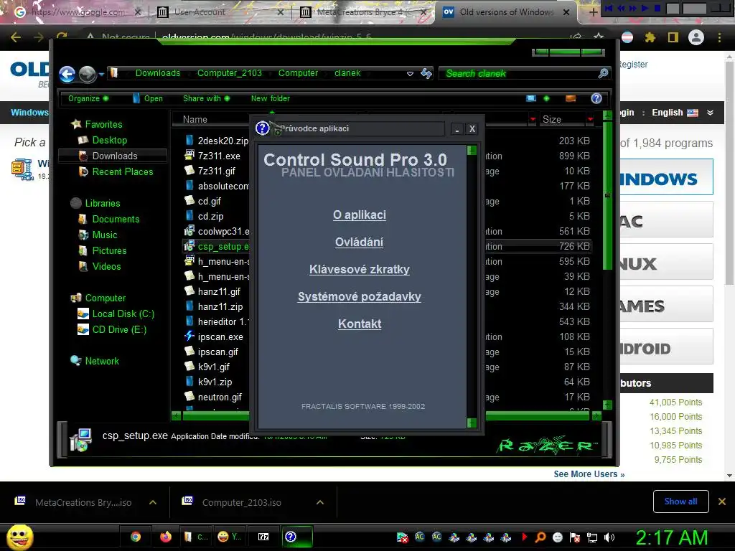Click the skip-to-start button in the media widget

[609, 8]
